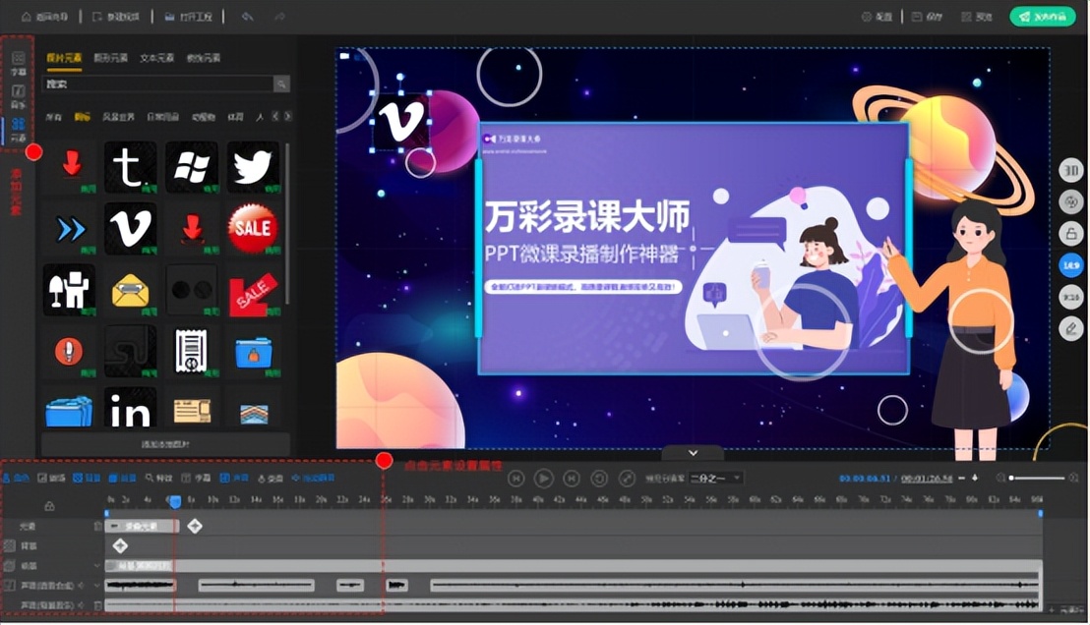Mute the background music track
1090x625 pixels.
tap(80, 604)
